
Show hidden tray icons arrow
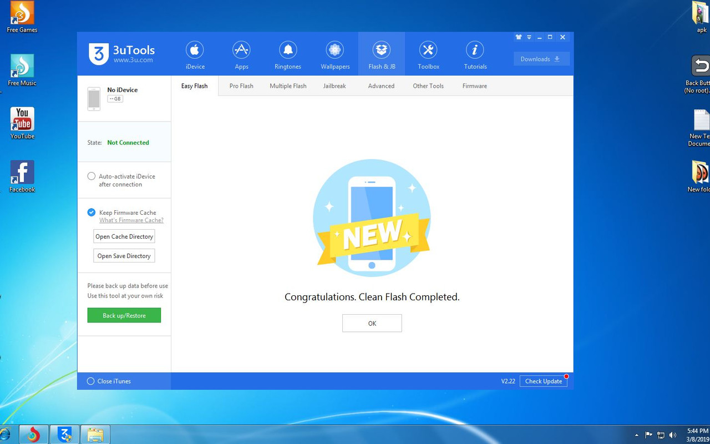[x=636, y=435]
